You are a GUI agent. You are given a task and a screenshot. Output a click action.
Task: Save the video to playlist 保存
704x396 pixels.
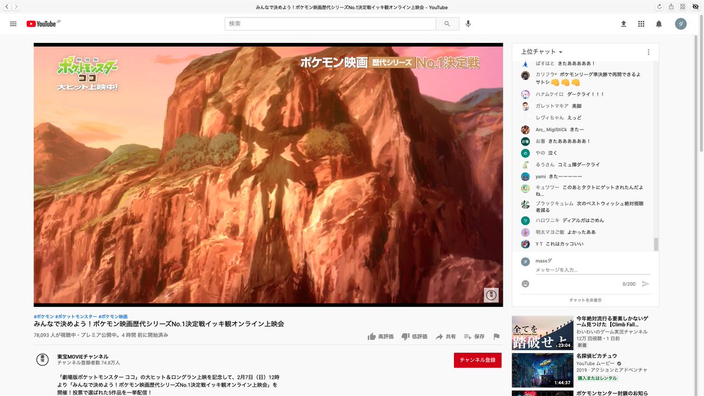(x=474, y=337)
